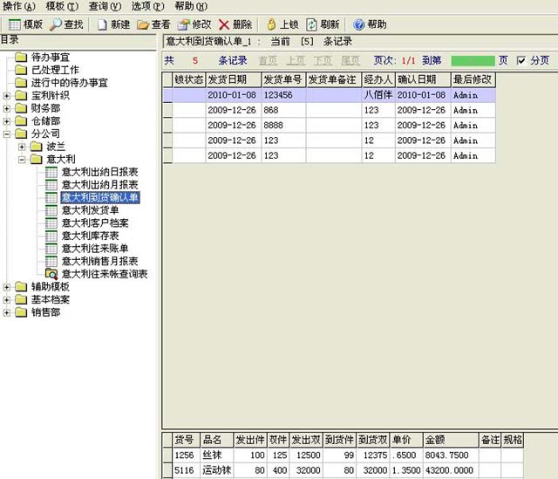Click the 模版 template toolbar icon

pos(24,24)
